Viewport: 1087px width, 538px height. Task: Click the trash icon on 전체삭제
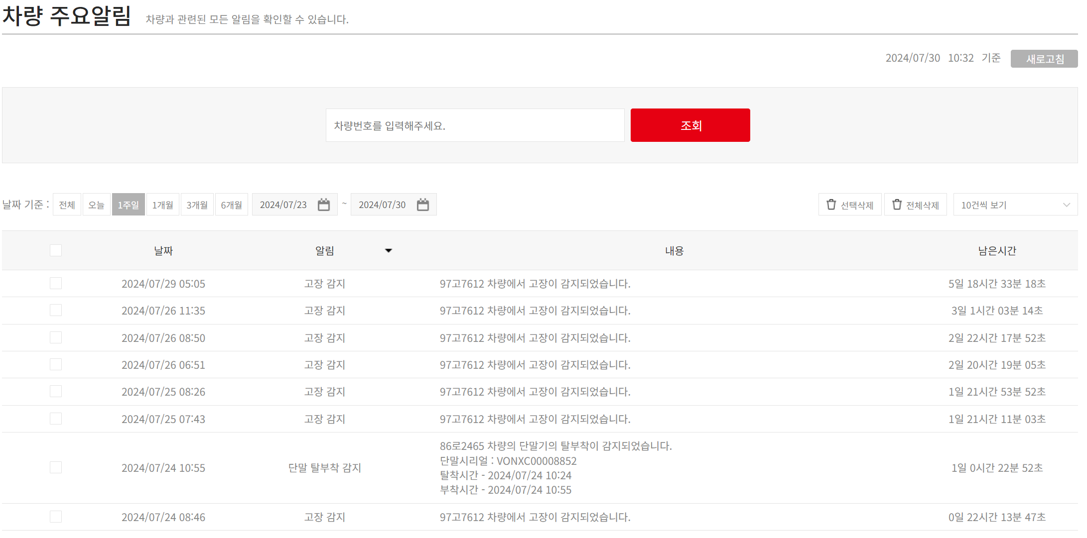click(897, 205)
